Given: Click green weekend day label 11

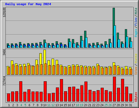Looking at the screenshot, I should (49, 105).
